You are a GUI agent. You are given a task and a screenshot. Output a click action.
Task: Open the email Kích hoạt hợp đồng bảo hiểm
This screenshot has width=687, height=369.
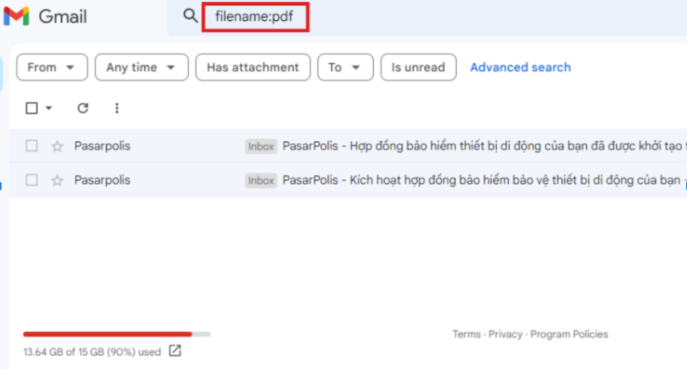pos(348,180)
